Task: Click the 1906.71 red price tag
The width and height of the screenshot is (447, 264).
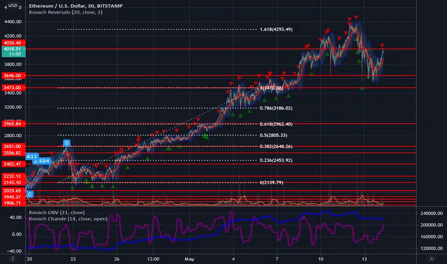Action: (x=13, y=203)
